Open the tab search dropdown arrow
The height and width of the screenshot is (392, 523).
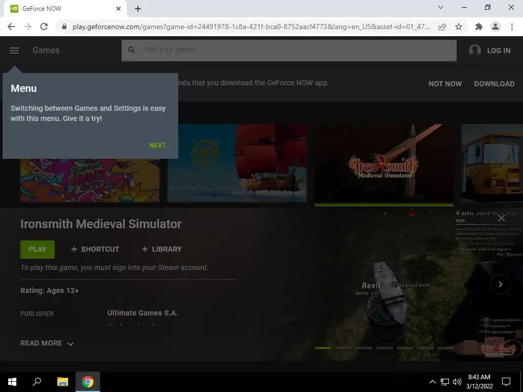click(441, 7)
